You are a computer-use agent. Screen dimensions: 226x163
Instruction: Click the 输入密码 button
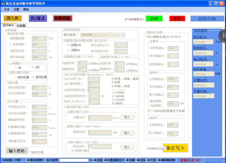[x=17, y=151]
